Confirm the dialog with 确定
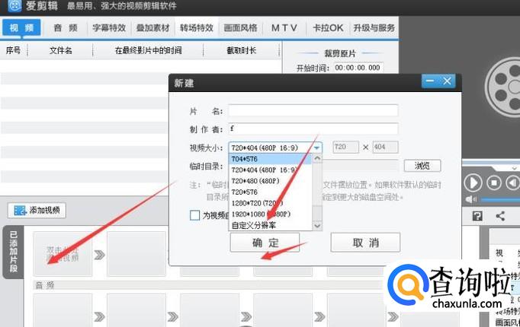This screenshot has height=327, width=520. coord(265,243)
